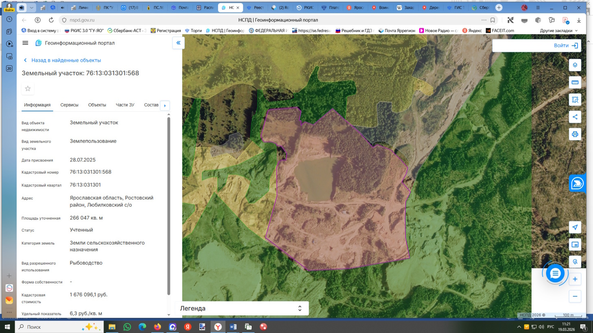Switch to the Части ЗУ tab
593x333 pixels.
[x=125, y=105]
